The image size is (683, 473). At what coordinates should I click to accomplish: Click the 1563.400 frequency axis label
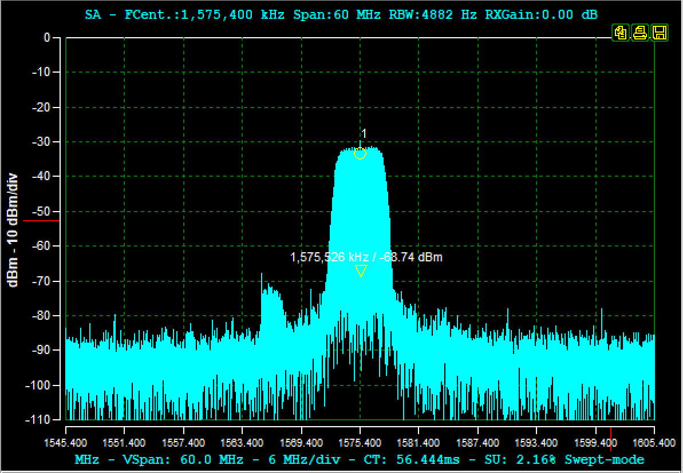pyautogui.click(x=242, y=443)
